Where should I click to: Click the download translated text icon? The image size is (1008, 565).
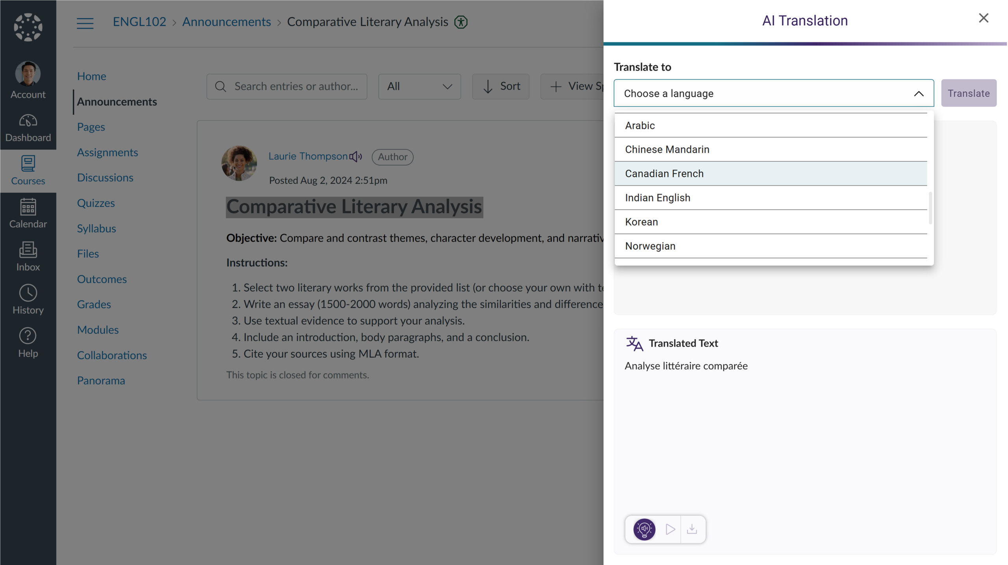point(691,529)
